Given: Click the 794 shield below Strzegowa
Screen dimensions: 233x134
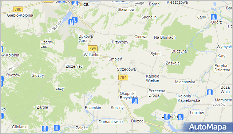Looking at the screenshot, I should click(123, 78).
